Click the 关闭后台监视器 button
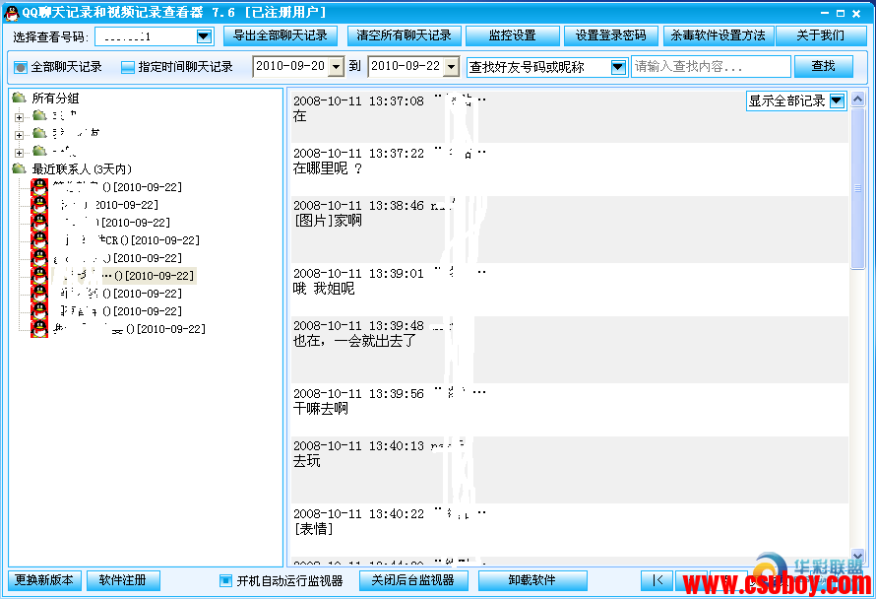The height and width of the screenshot is (599, 876). (413, 580)
